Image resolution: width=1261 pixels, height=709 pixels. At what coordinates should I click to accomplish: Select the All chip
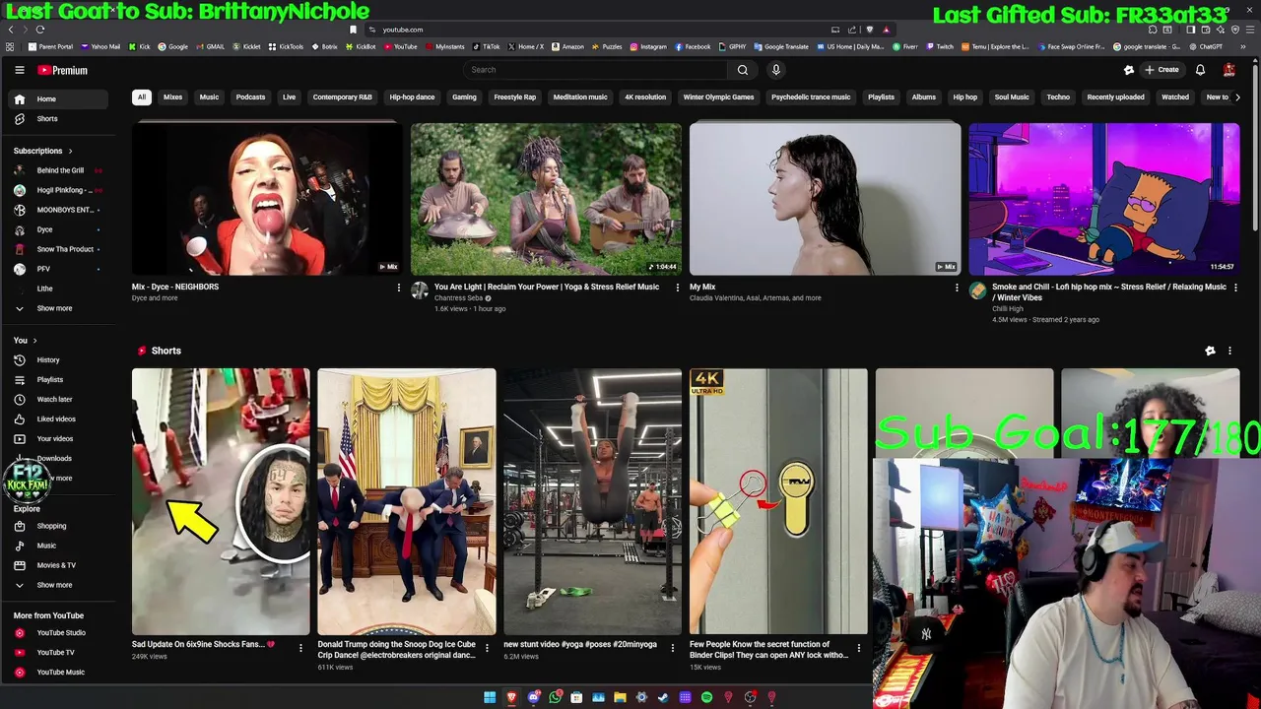(x=142, y=97)
